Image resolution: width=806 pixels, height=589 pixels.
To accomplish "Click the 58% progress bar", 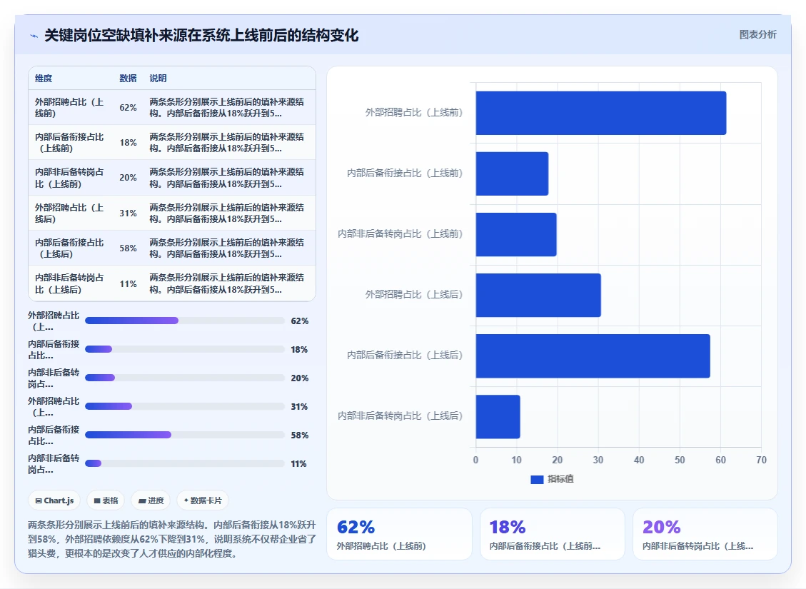I will tap(184, 435).
